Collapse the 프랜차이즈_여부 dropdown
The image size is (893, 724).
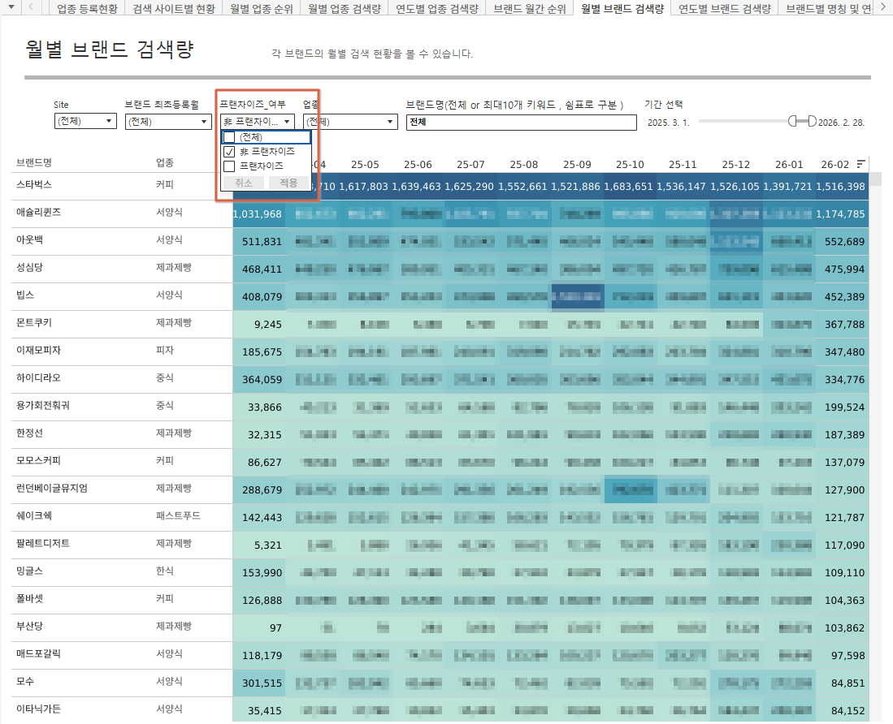coord(287,122)
